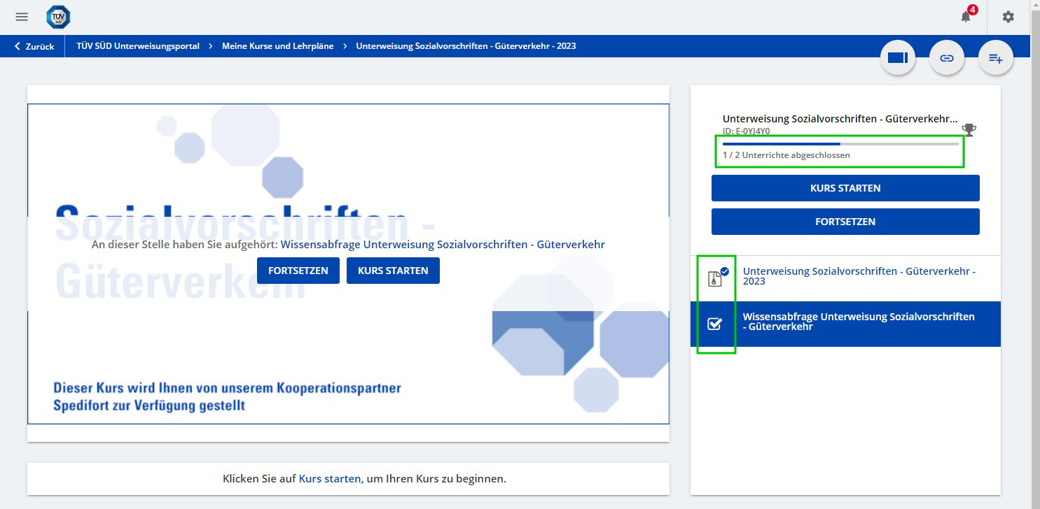Click the trophy icon
This screenshot has height=509, width=1040.
pyautogui.click(x=969, y=129)
